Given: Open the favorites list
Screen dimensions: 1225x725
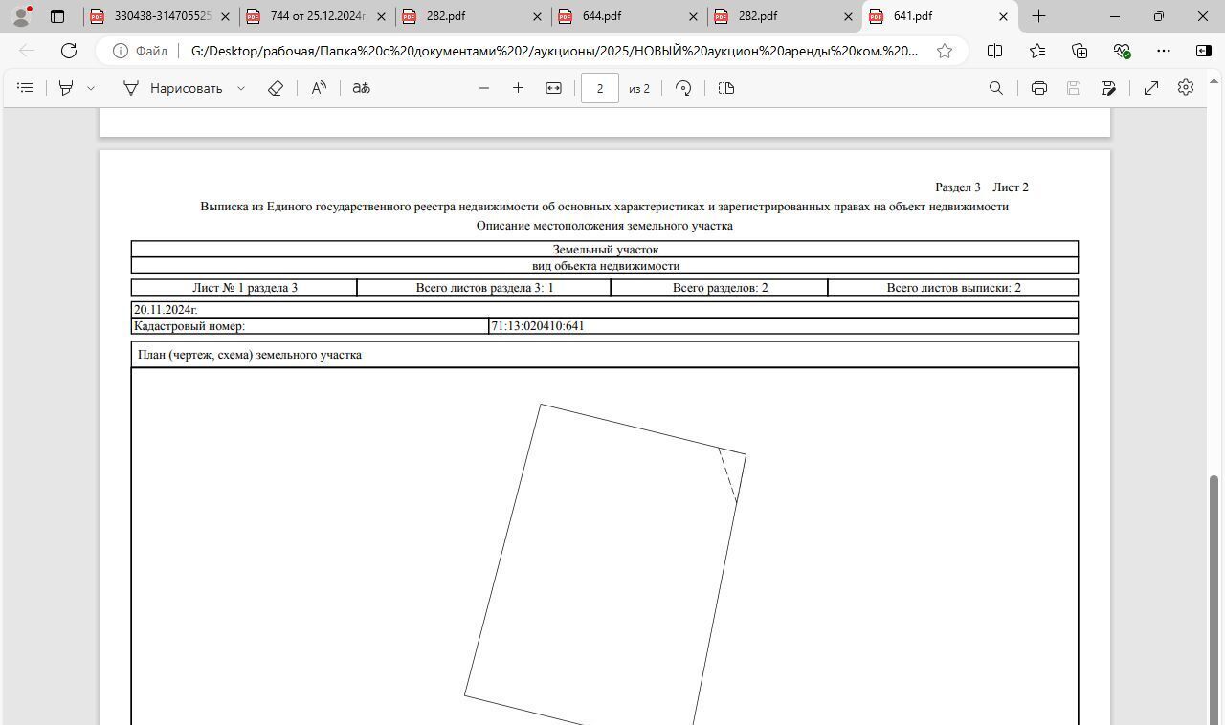Looking at the screenshot, I should pyautogui.click(x=1037, y=51).
